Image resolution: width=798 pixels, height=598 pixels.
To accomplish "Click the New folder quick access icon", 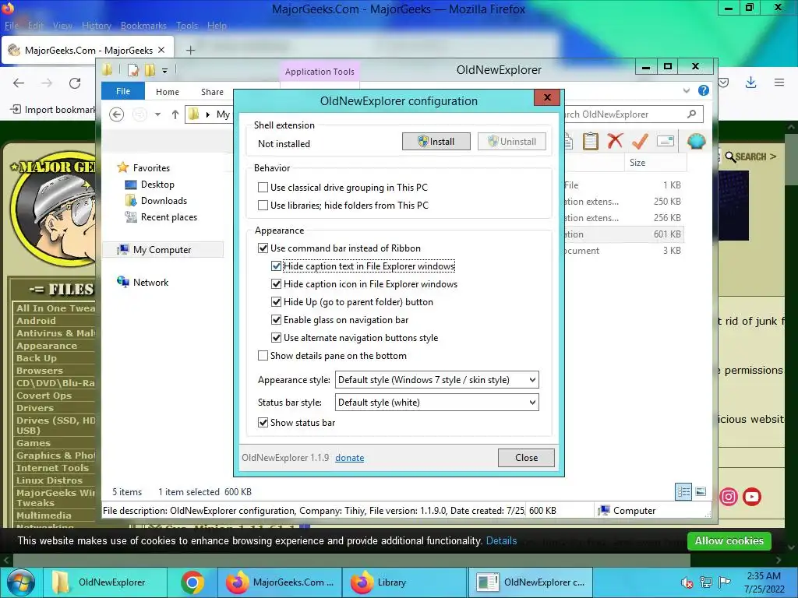I will (x=150, y=70).
